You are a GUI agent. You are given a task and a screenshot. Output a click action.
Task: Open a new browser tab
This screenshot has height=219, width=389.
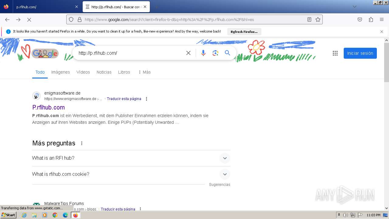(156, 7)
